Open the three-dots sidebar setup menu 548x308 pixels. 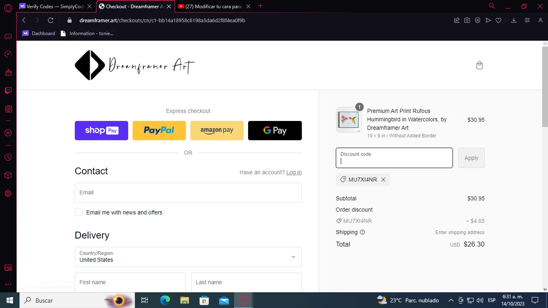click(x=8, y=284)
